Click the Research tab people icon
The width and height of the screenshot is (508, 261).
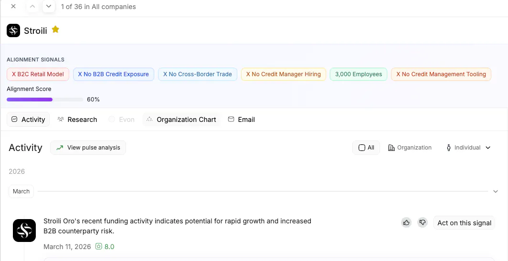coord(60,119)
